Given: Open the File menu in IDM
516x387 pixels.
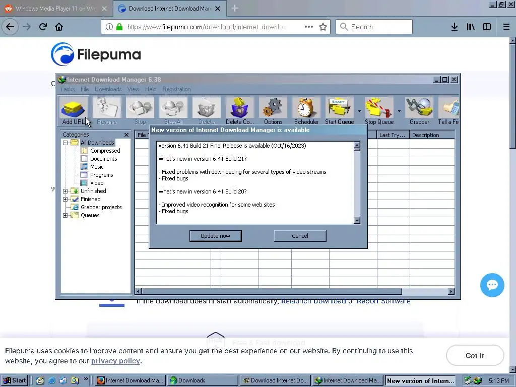Looking at the screenshot, I should click(85, 89).
